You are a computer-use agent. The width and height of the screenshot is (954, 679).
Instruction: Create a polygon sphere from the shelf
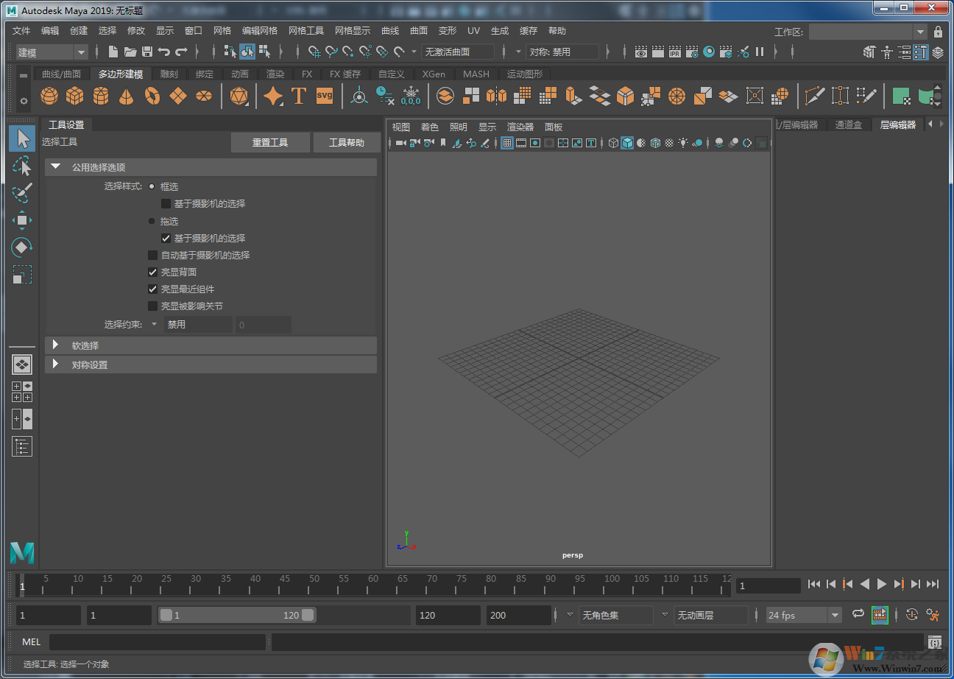click(x=49, y=96)
